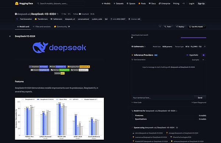This screenshot has height=143, width=221.
Task: Switch to Files and versions tab
Action: click(x=42, y=26)
